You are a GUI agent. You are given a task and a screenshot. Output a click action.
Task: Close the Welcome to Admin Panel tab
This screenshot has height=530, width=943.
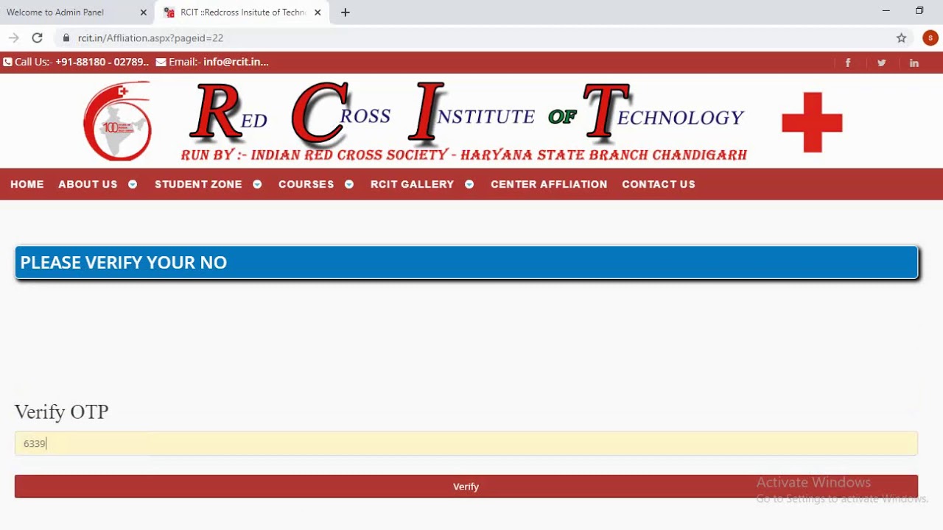point(143,13)
